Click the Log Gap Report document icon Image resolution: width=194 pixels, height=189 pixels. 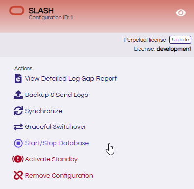point(18,78)
